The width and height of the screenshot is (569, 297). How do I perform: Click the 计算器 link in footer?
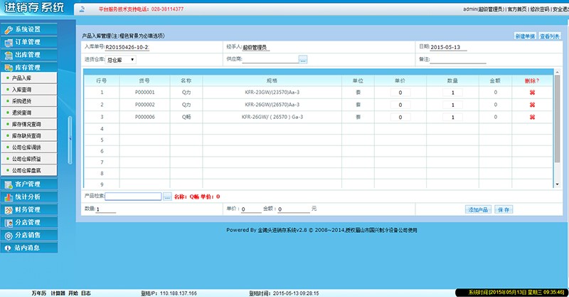click(x=58, y=293)
